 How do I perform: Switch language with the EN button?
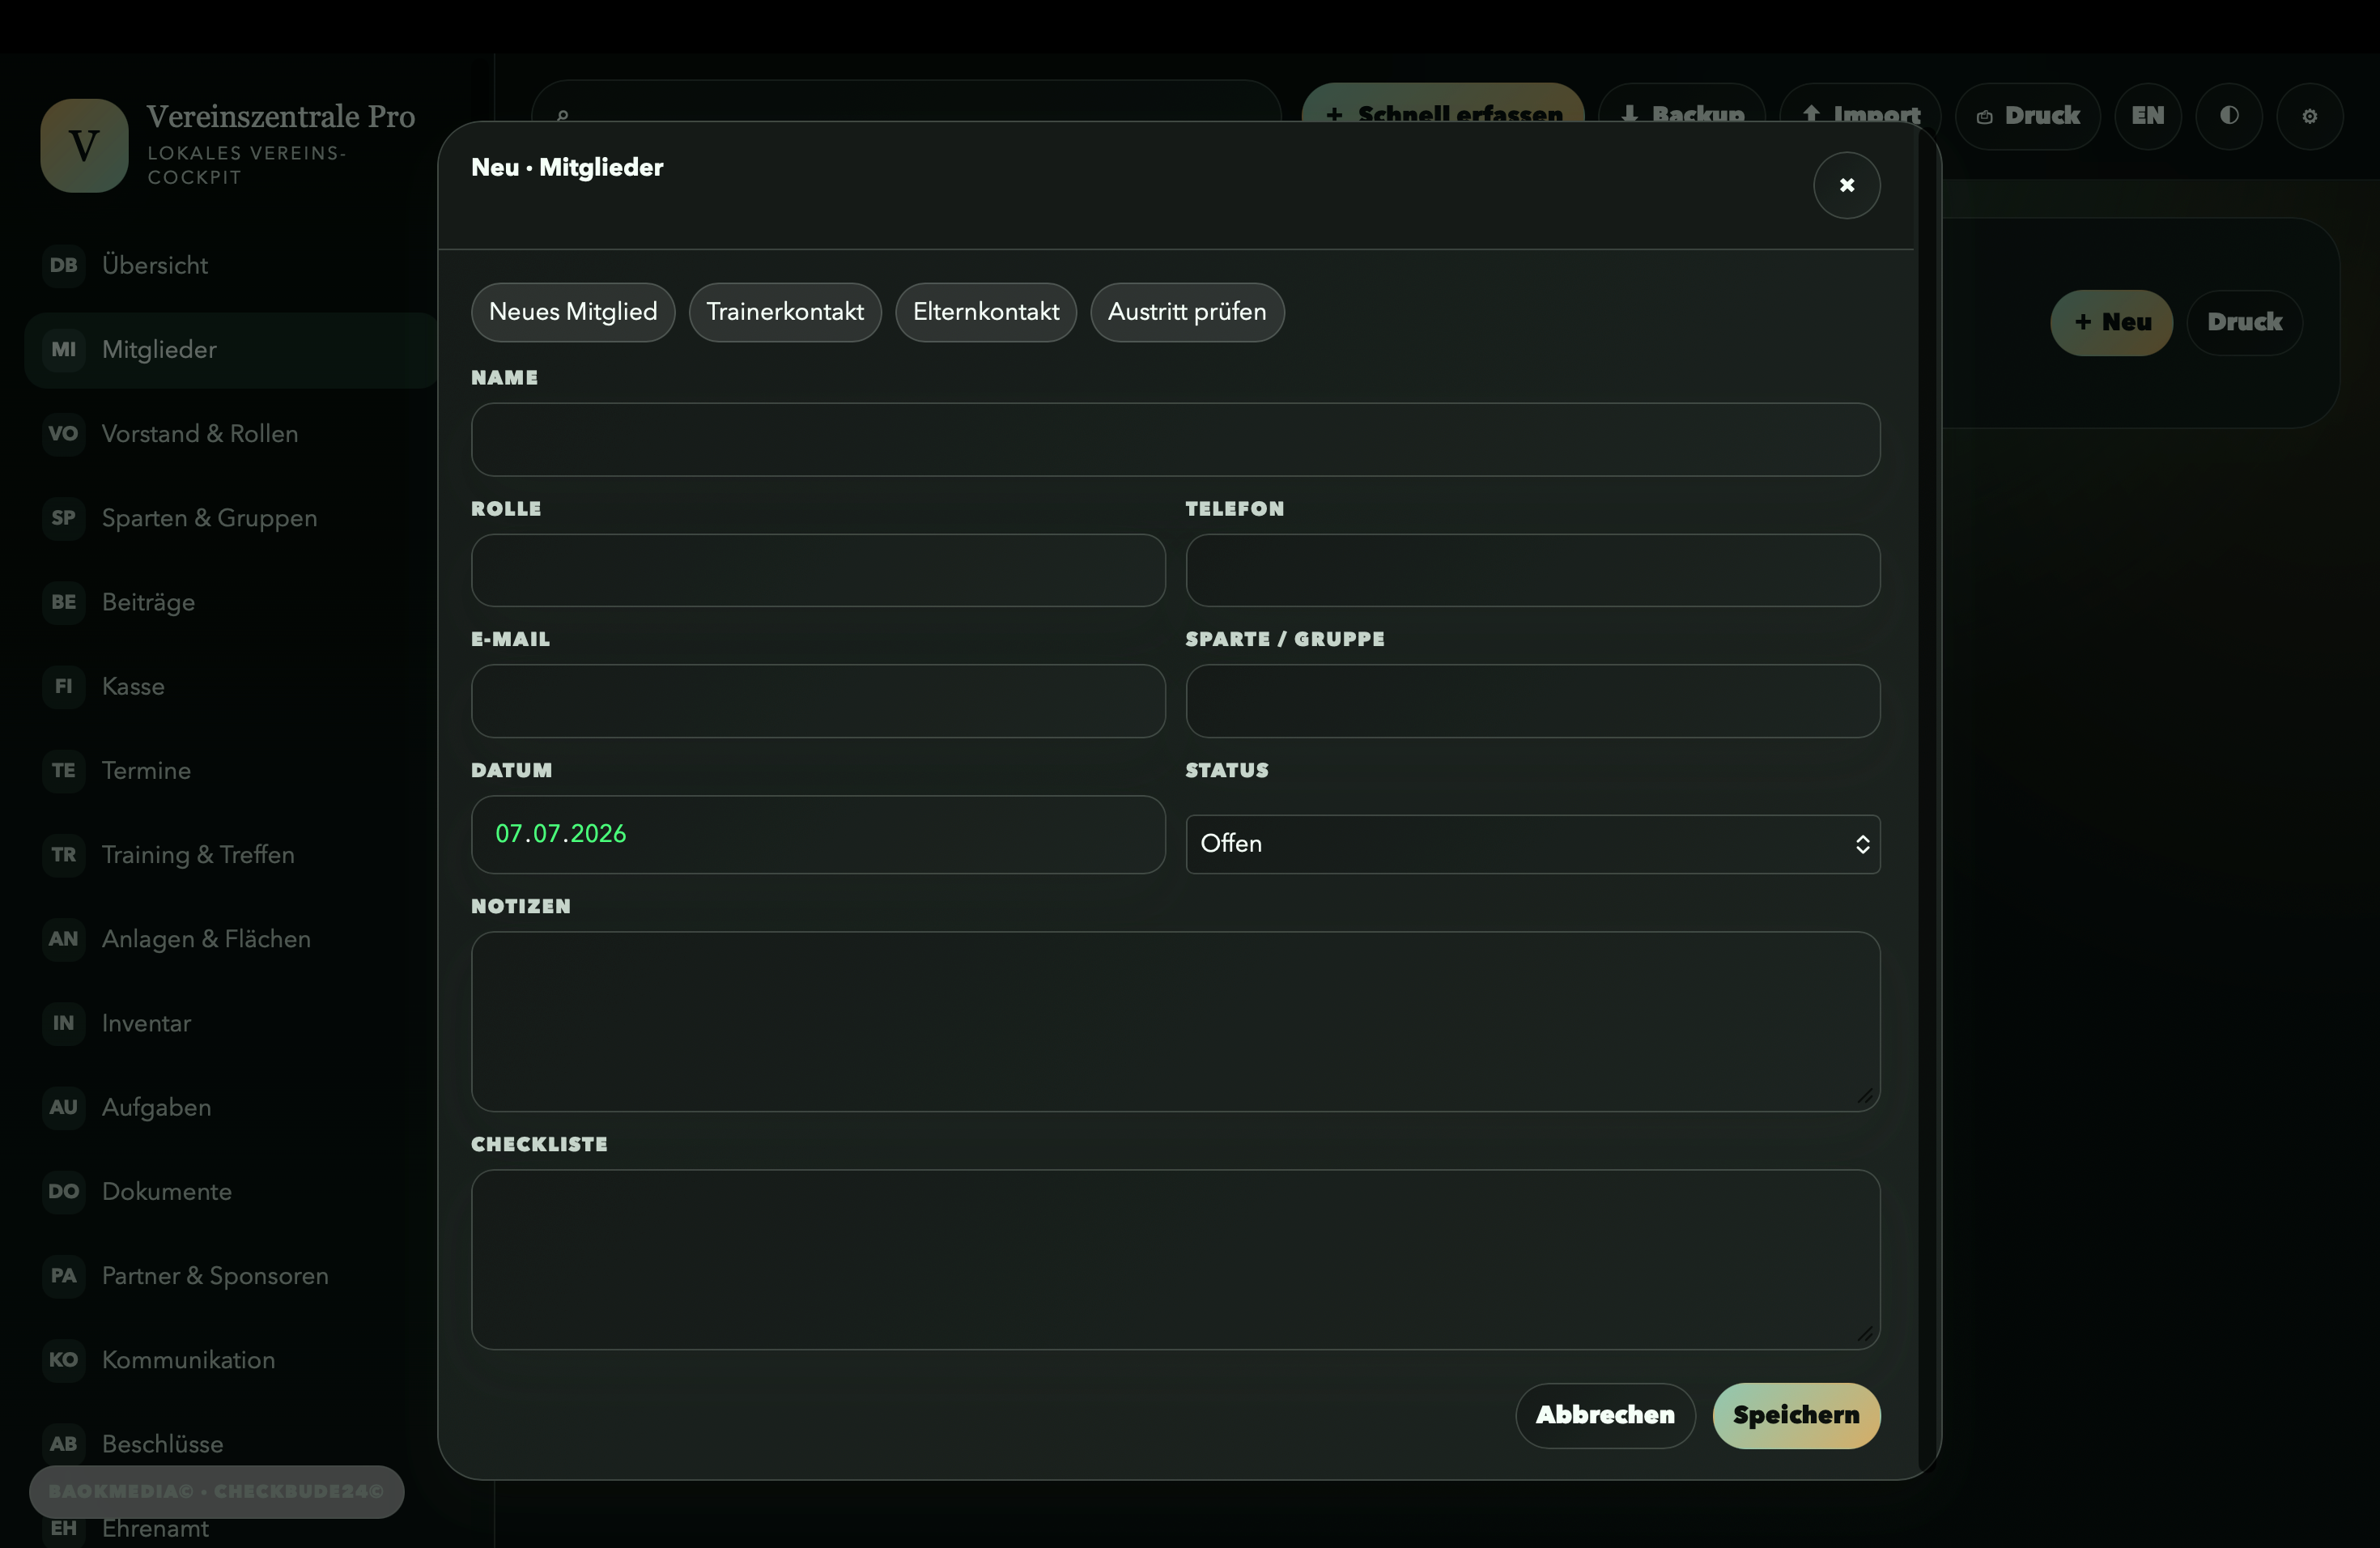point(2147,116)
